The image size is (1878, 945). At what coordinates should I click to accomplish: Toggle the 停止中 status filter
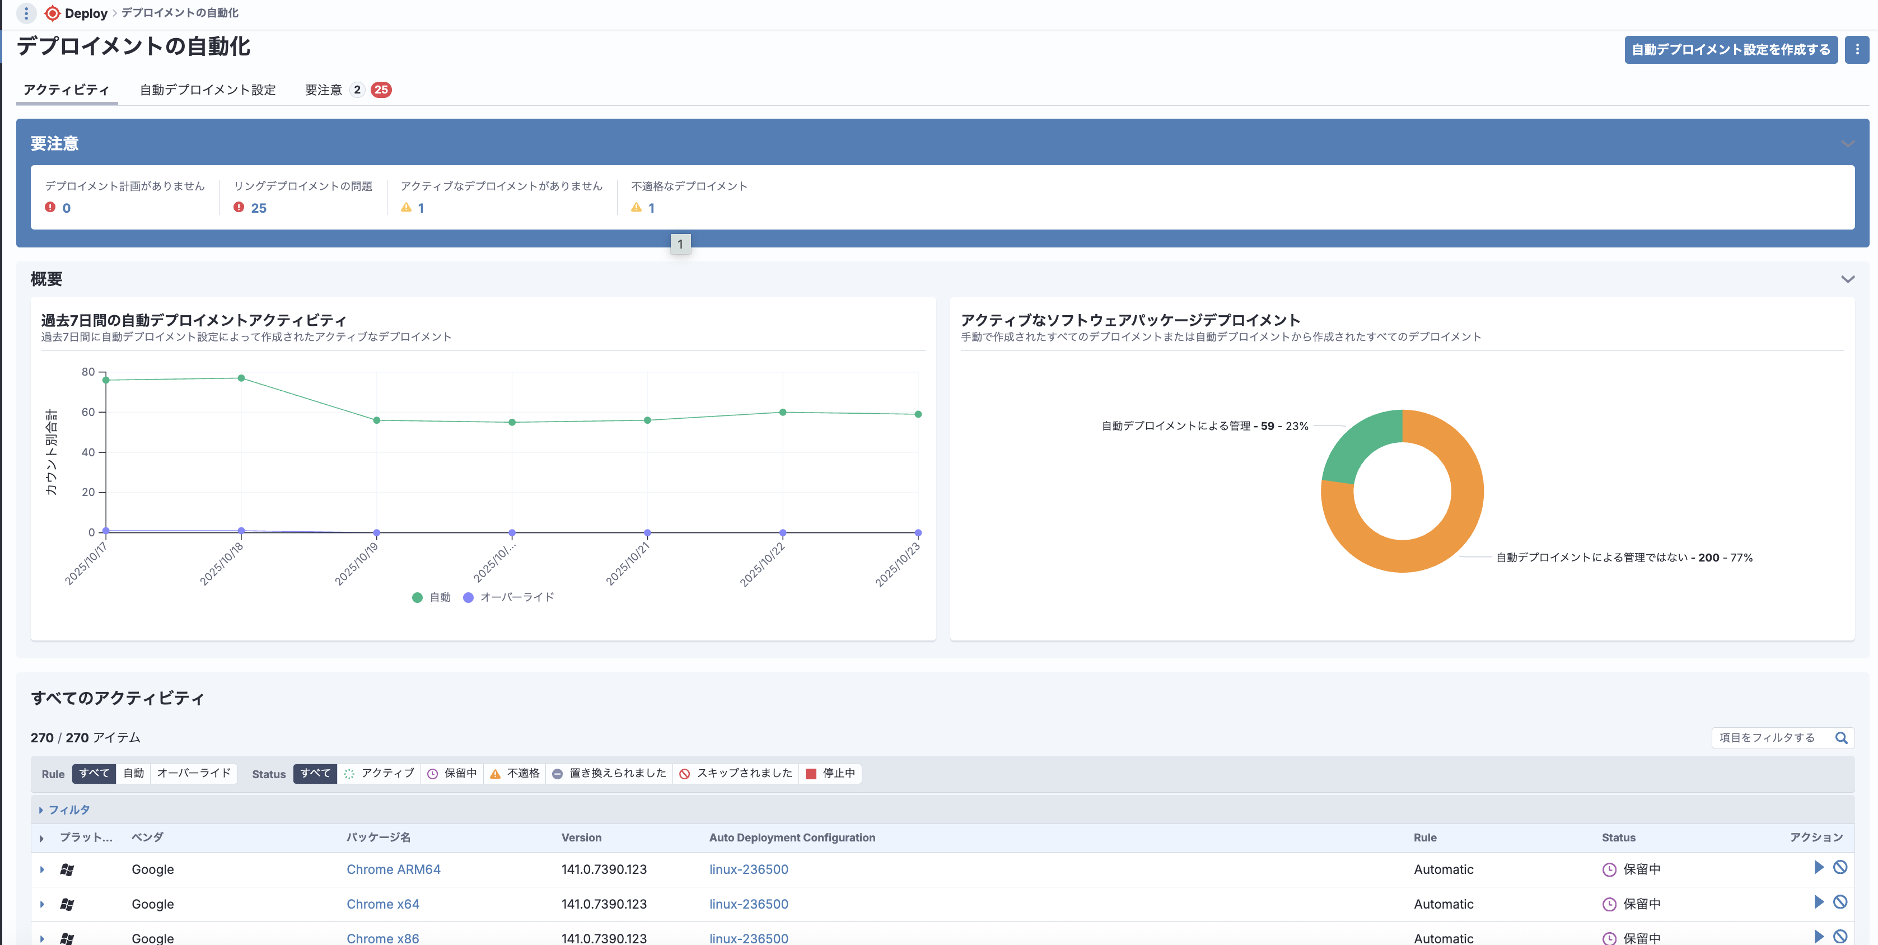tap(830, 774)
